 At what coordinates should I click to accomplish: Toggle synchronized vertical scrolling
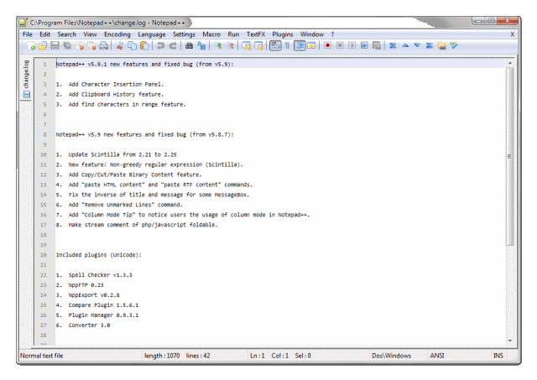(246, 45)
